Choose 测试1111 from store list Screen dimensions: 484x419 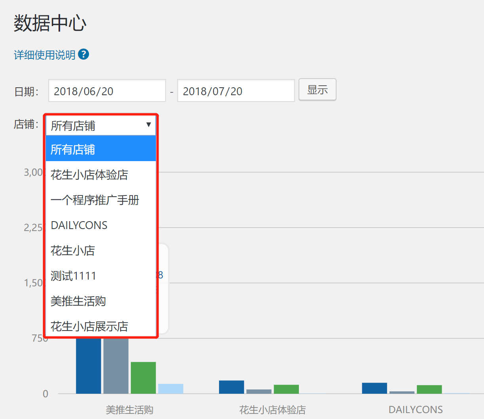tap(101, 276)
